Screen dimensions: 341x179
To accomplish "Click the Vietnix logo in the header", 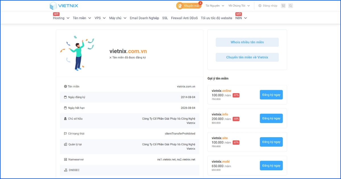I will tap(64, 6).
